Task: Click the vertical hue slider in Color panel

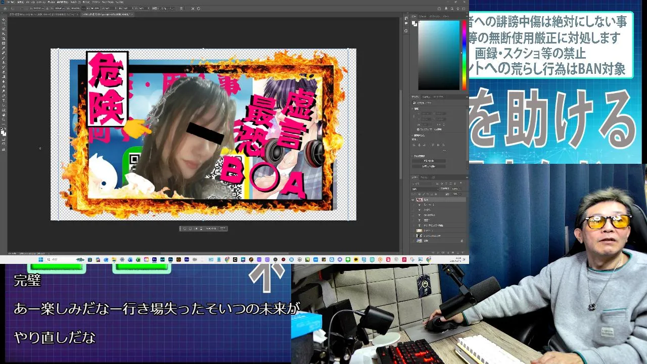Action: (x=464, y=55)
